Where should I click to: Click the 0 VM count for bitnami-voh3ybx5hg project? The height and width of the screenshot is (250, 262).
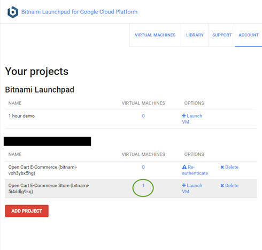click(x=143, y=167)
